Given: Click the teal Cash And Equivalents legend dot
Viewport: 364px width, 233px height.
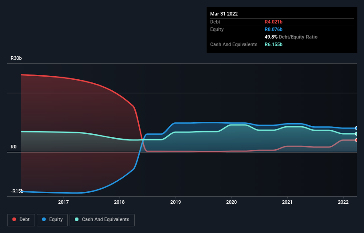Looking at the screenshot, I should [x=77, y=219].
